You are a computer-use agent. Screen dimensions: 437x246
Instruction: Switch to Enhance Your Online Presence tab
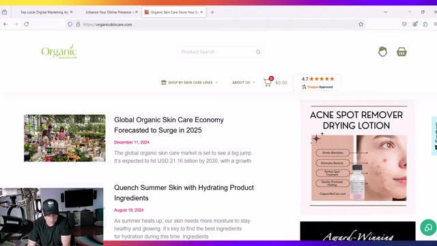(x=109, y=12)
